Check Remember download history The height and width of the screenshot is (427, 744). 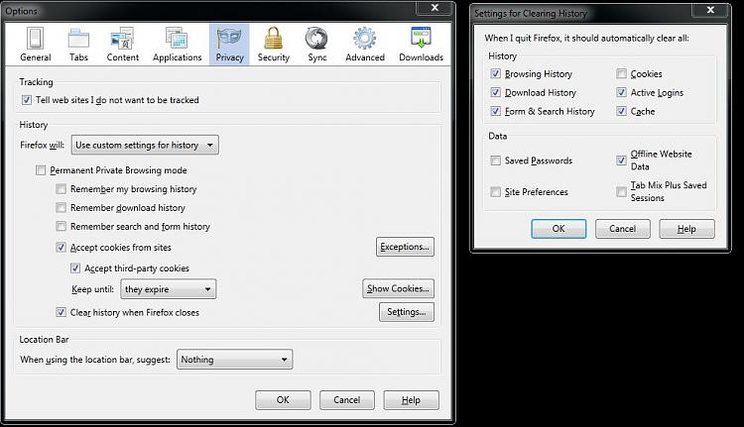(61, 208)
